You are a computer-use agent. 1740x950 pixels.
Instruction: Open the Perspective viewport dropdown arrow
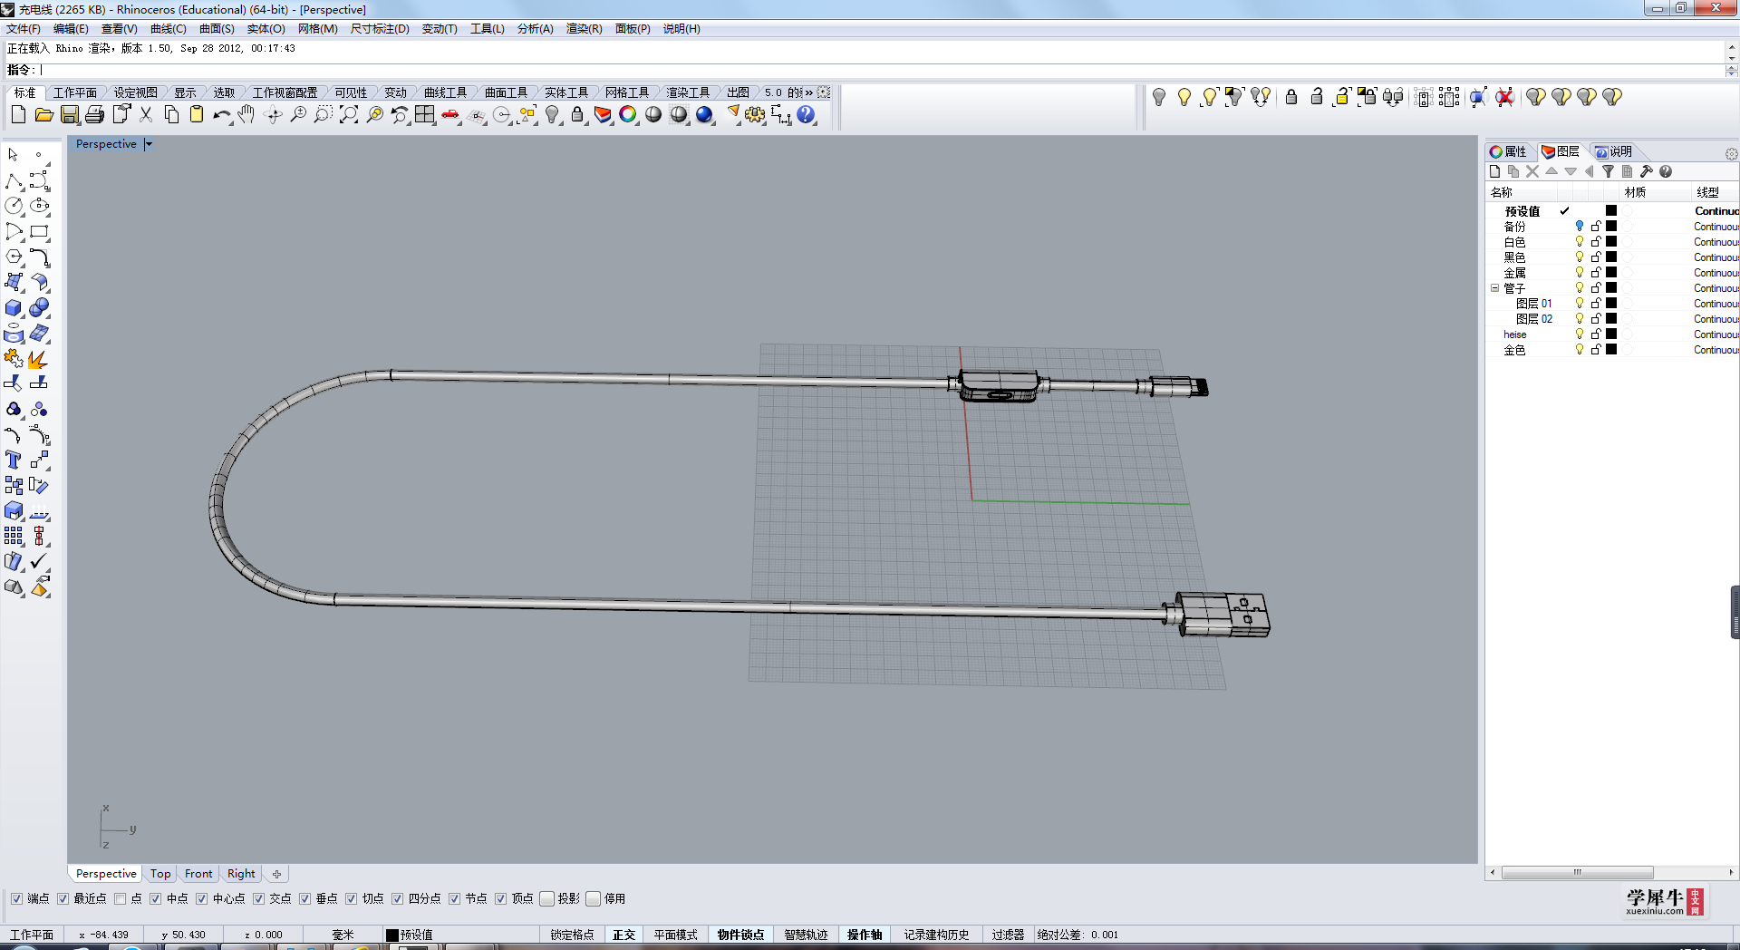click(x=149, y=144)
